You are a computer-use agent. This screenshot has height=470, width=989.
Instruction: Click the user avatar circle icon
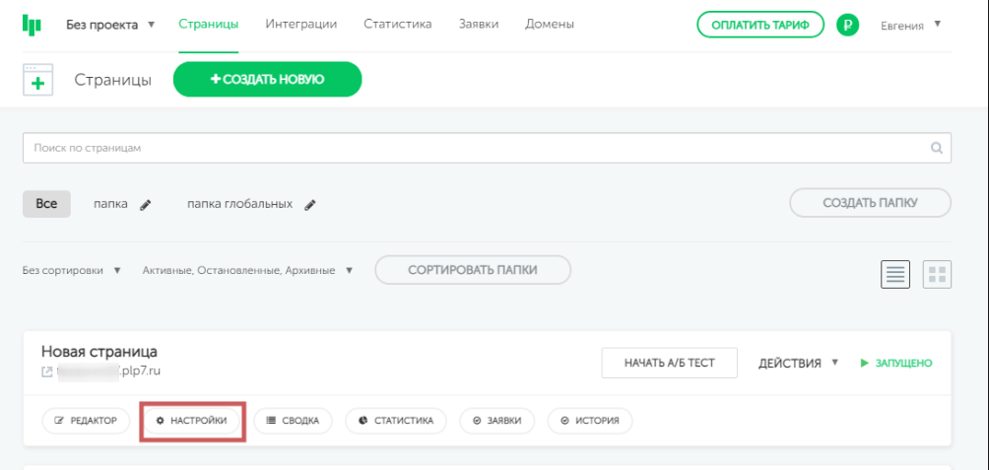point(847,25)
